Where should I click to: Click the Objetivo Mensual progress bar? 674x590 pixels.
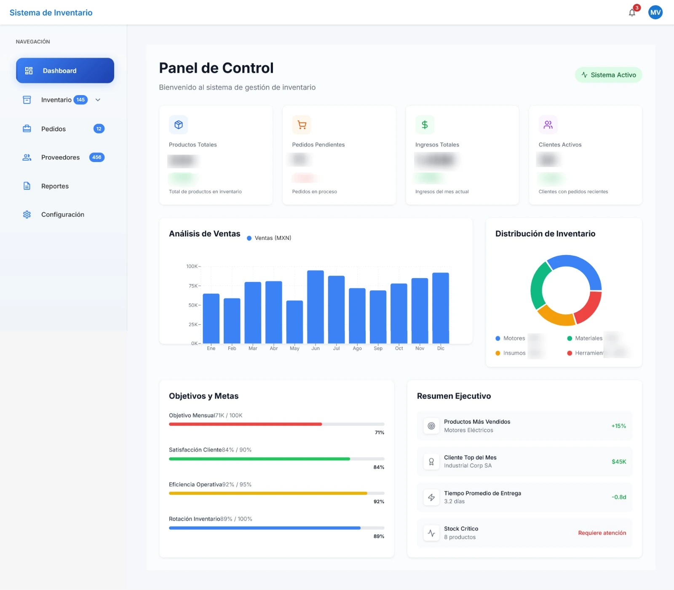(276, 424)
